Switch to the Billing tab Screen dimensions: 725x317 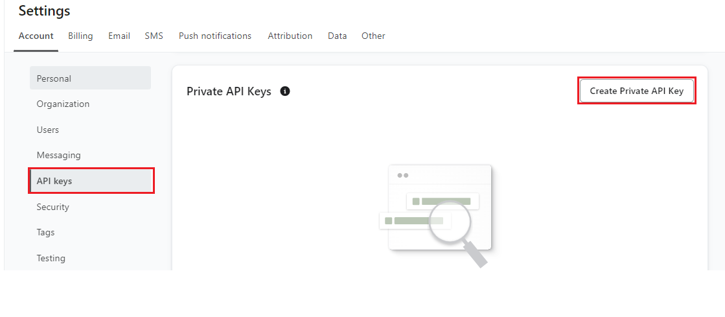point(80,36)
